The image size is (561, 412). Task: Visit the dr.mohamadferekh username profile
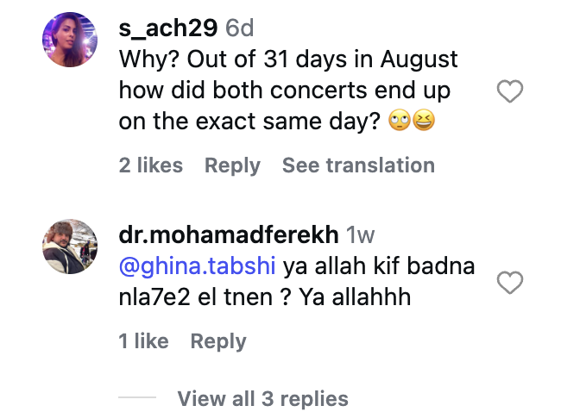228,234
